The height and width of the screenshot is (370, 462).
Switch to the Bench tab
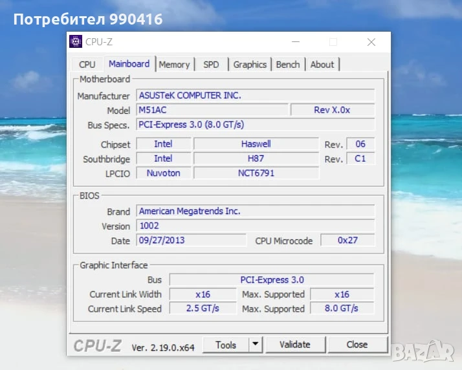[288, 65]
